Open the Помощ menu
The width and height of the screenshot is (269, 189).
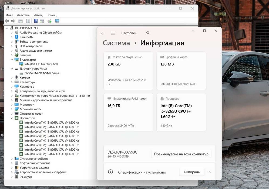point(52,15)
